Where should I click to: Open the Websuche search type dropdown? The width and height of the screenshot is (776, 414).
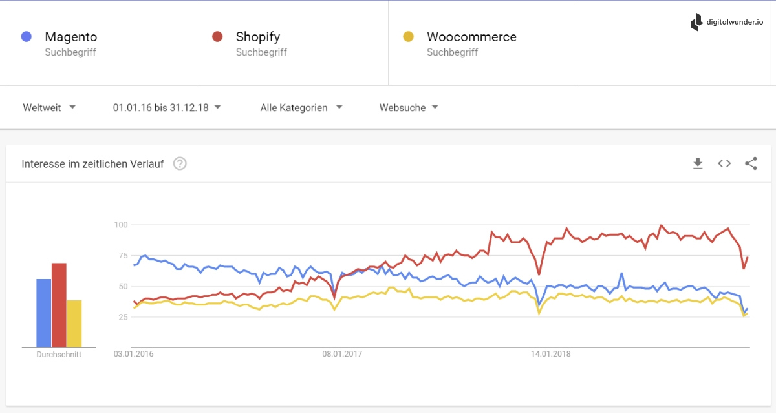tap(409, 107)
